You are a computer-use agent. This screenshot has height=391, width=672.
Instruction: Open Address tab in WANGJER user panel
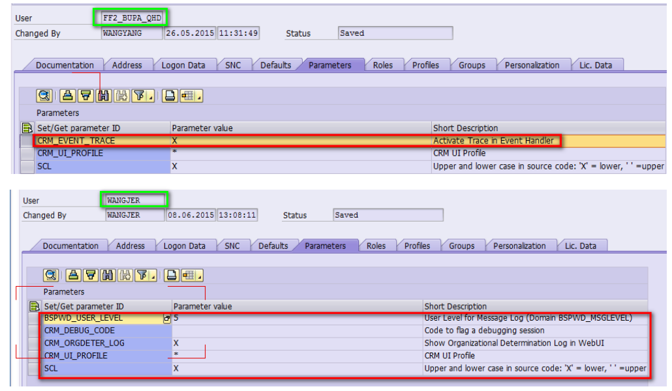pyautogui.click(x=130, y=246)
